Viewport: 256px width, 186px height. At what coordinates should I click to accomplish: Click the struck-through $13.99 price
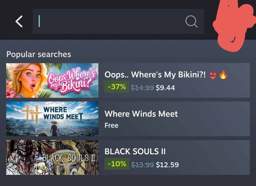(143, 165)
